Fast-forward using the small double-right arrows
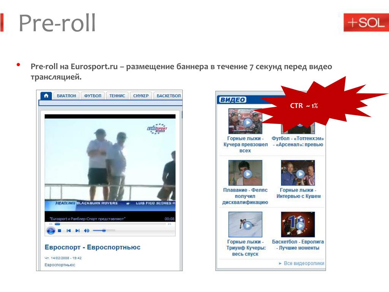 click(169, 224)
